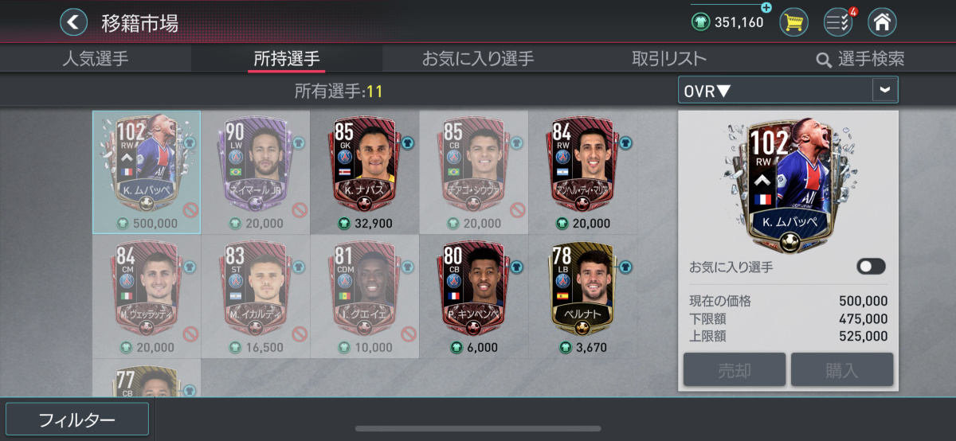Screen dimensions: 956x441
Task: Open the フィルター button
Action: tap(77, 420)
